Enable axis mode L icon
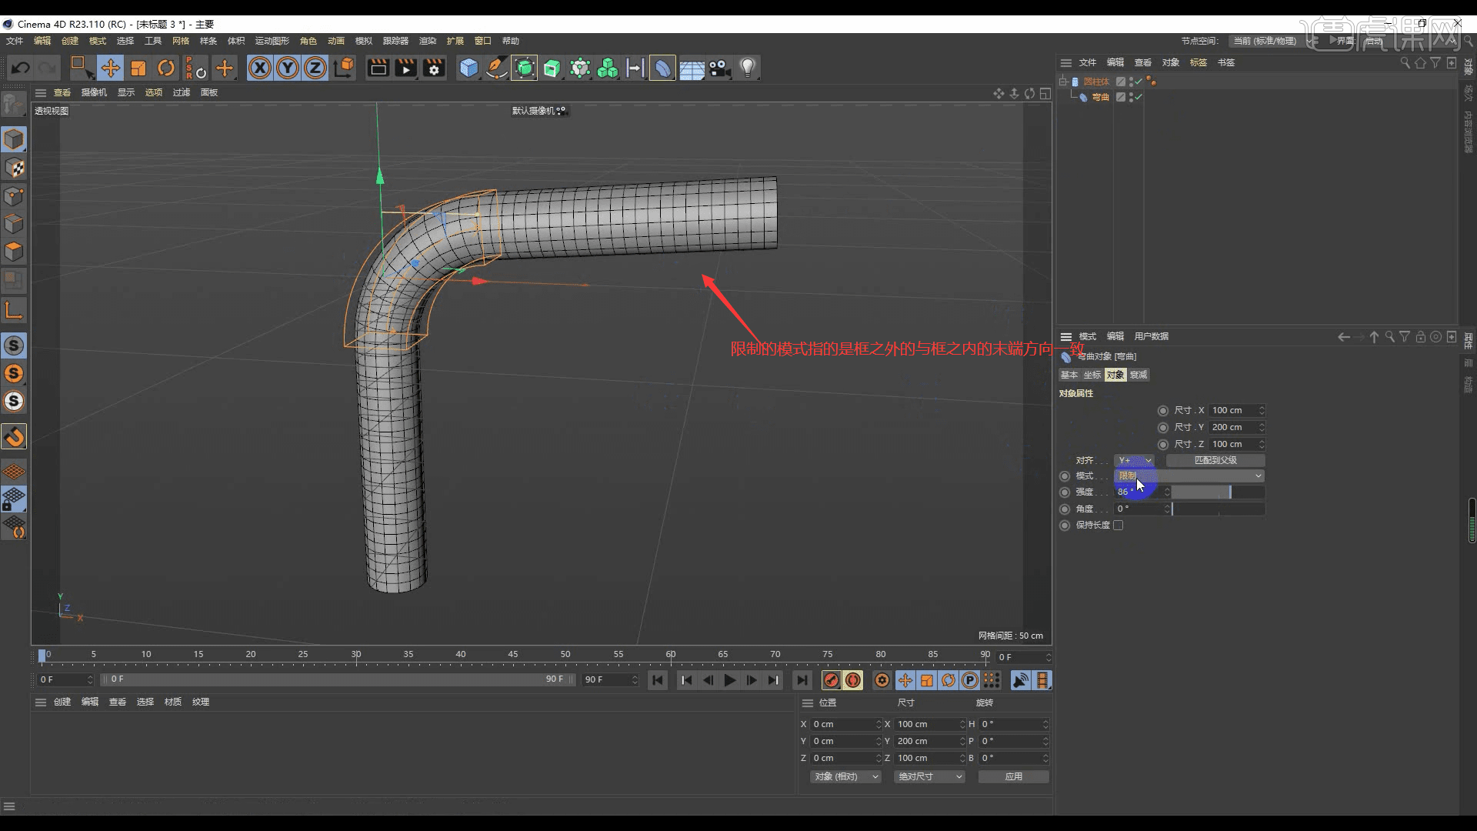The height and width of the screenshot is (831, 1477). coord(14,311)
